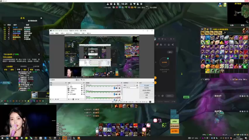Move scene down in scenes dock
Screen dimensions: 249x140
(x=58, y=99)
